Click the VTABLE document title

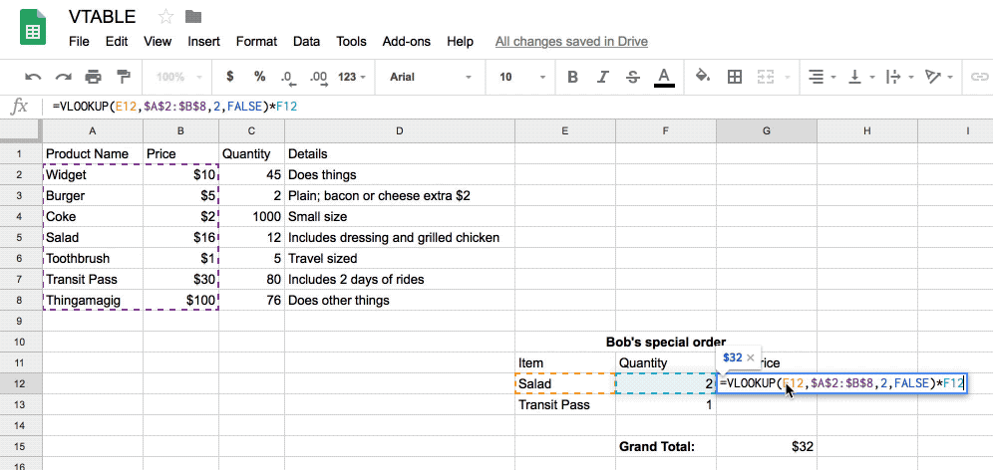click(103, 17)
